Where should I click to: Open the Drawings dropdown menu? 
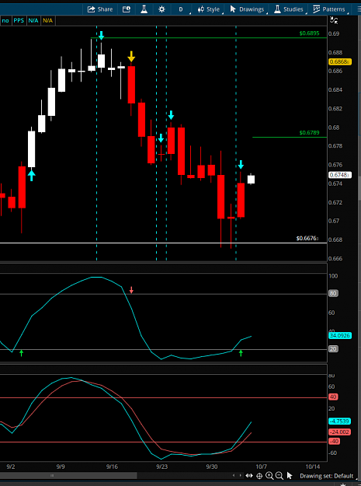tap(248, 9)
